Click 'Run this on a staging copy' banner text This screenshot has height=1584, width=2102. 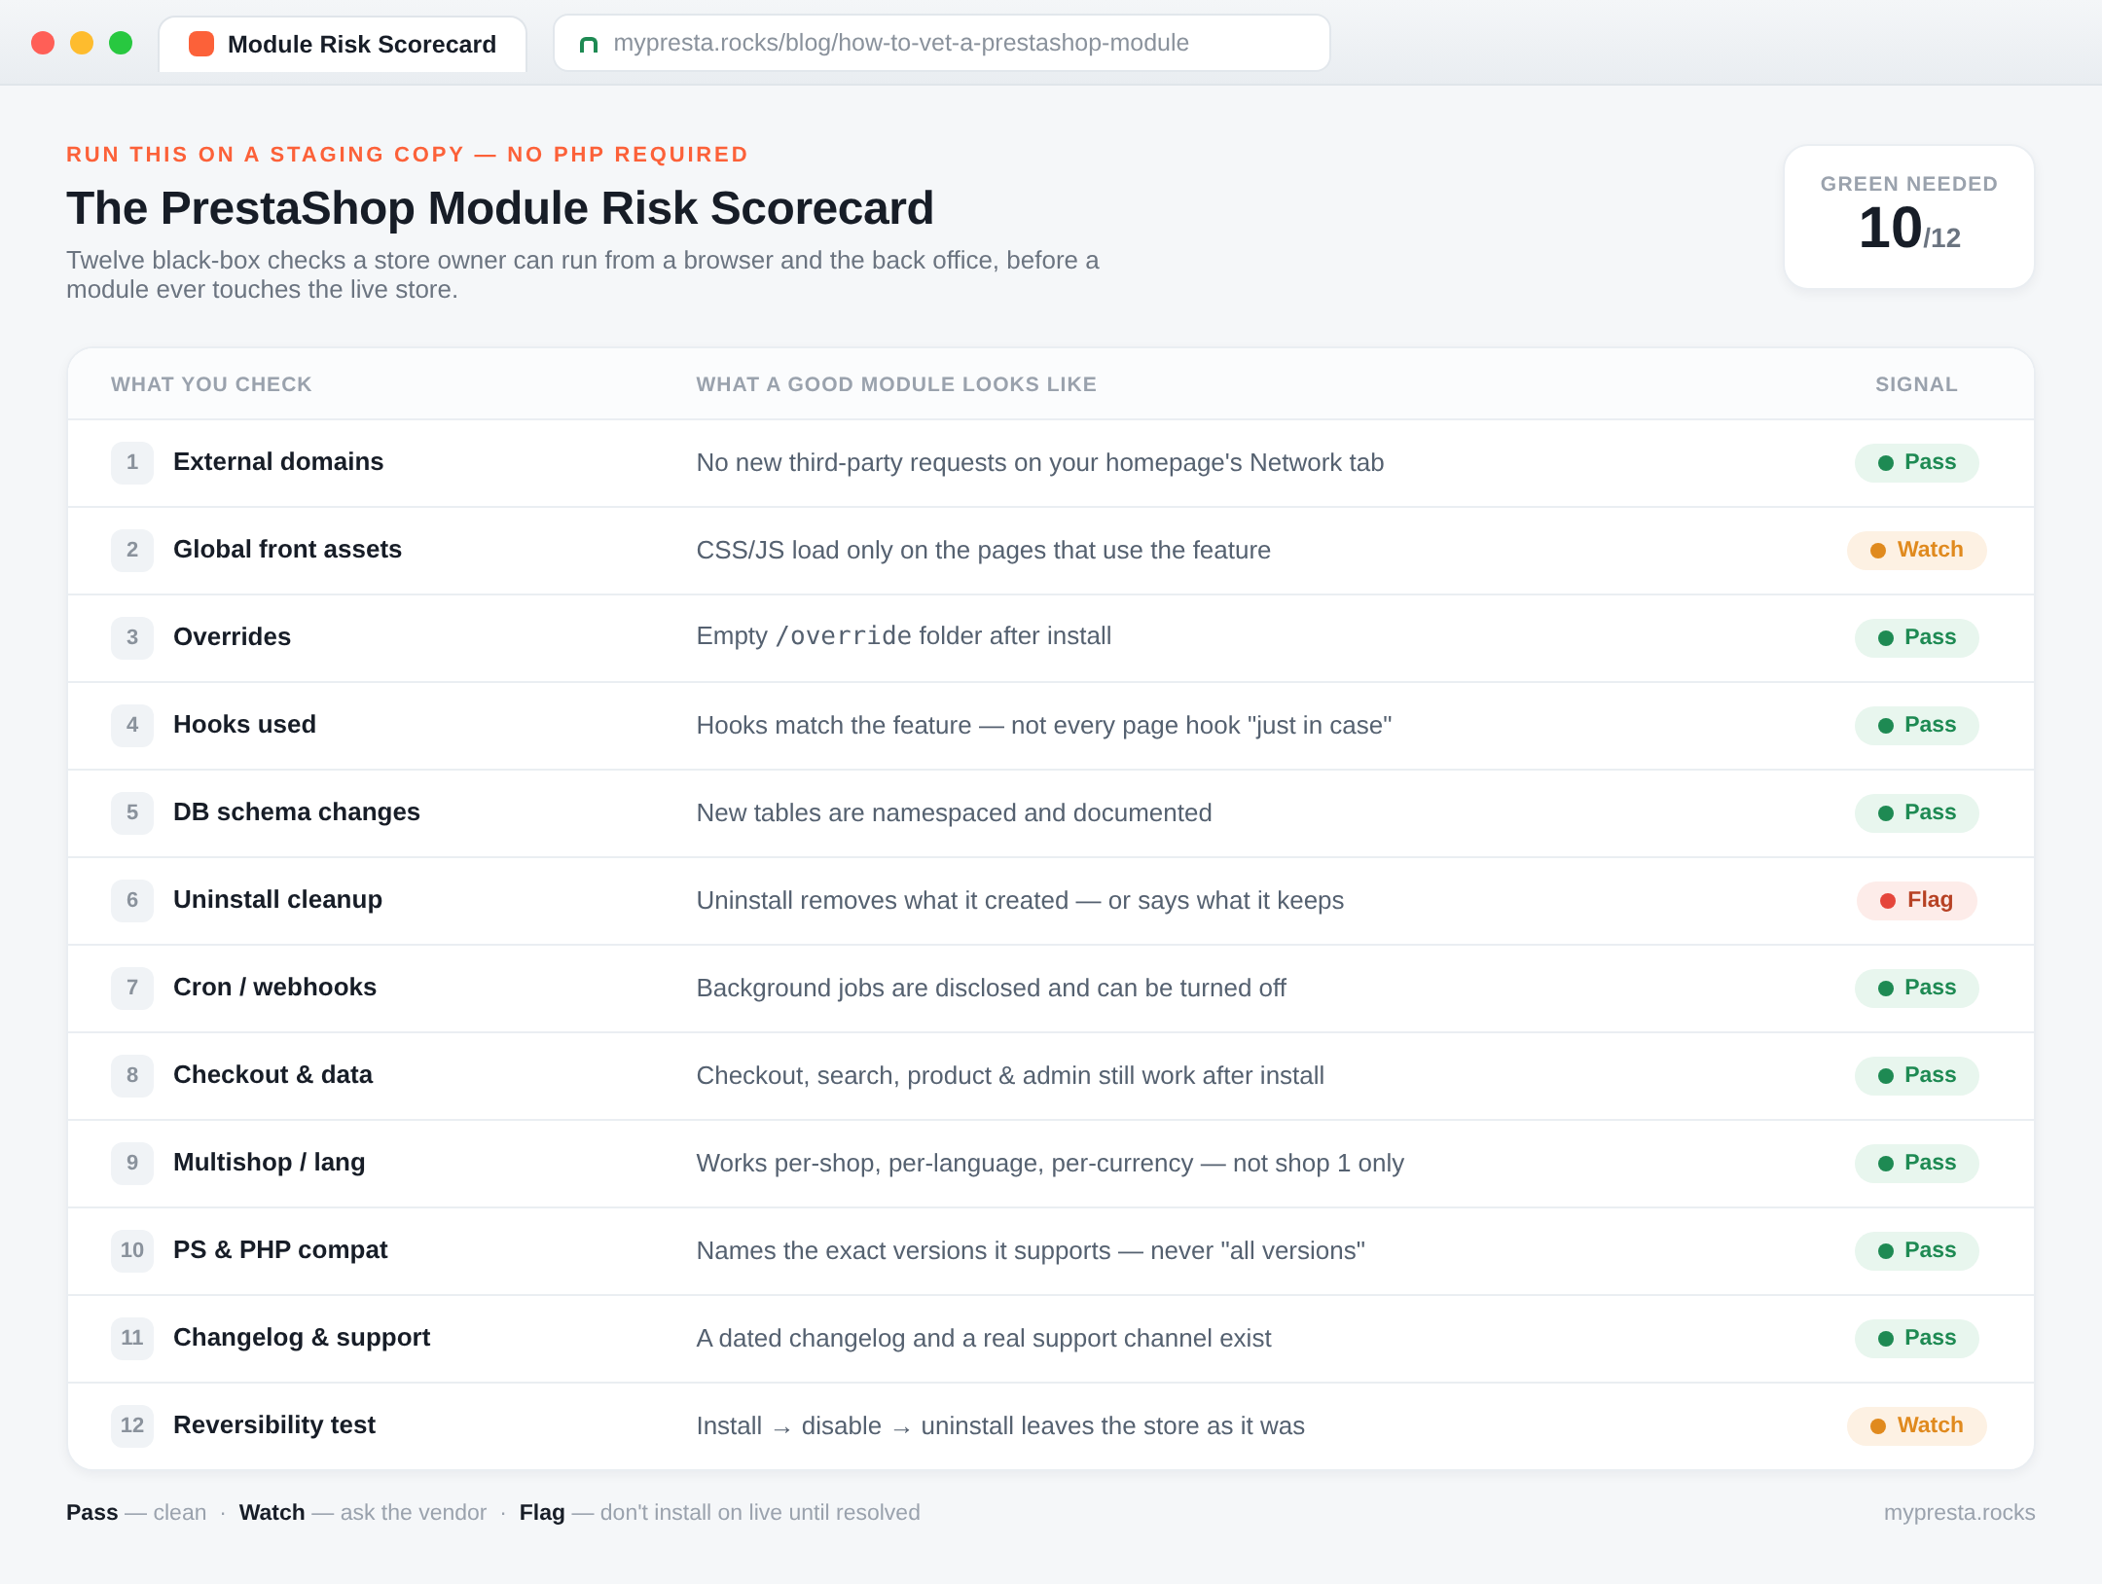click(x=407, y=155)
